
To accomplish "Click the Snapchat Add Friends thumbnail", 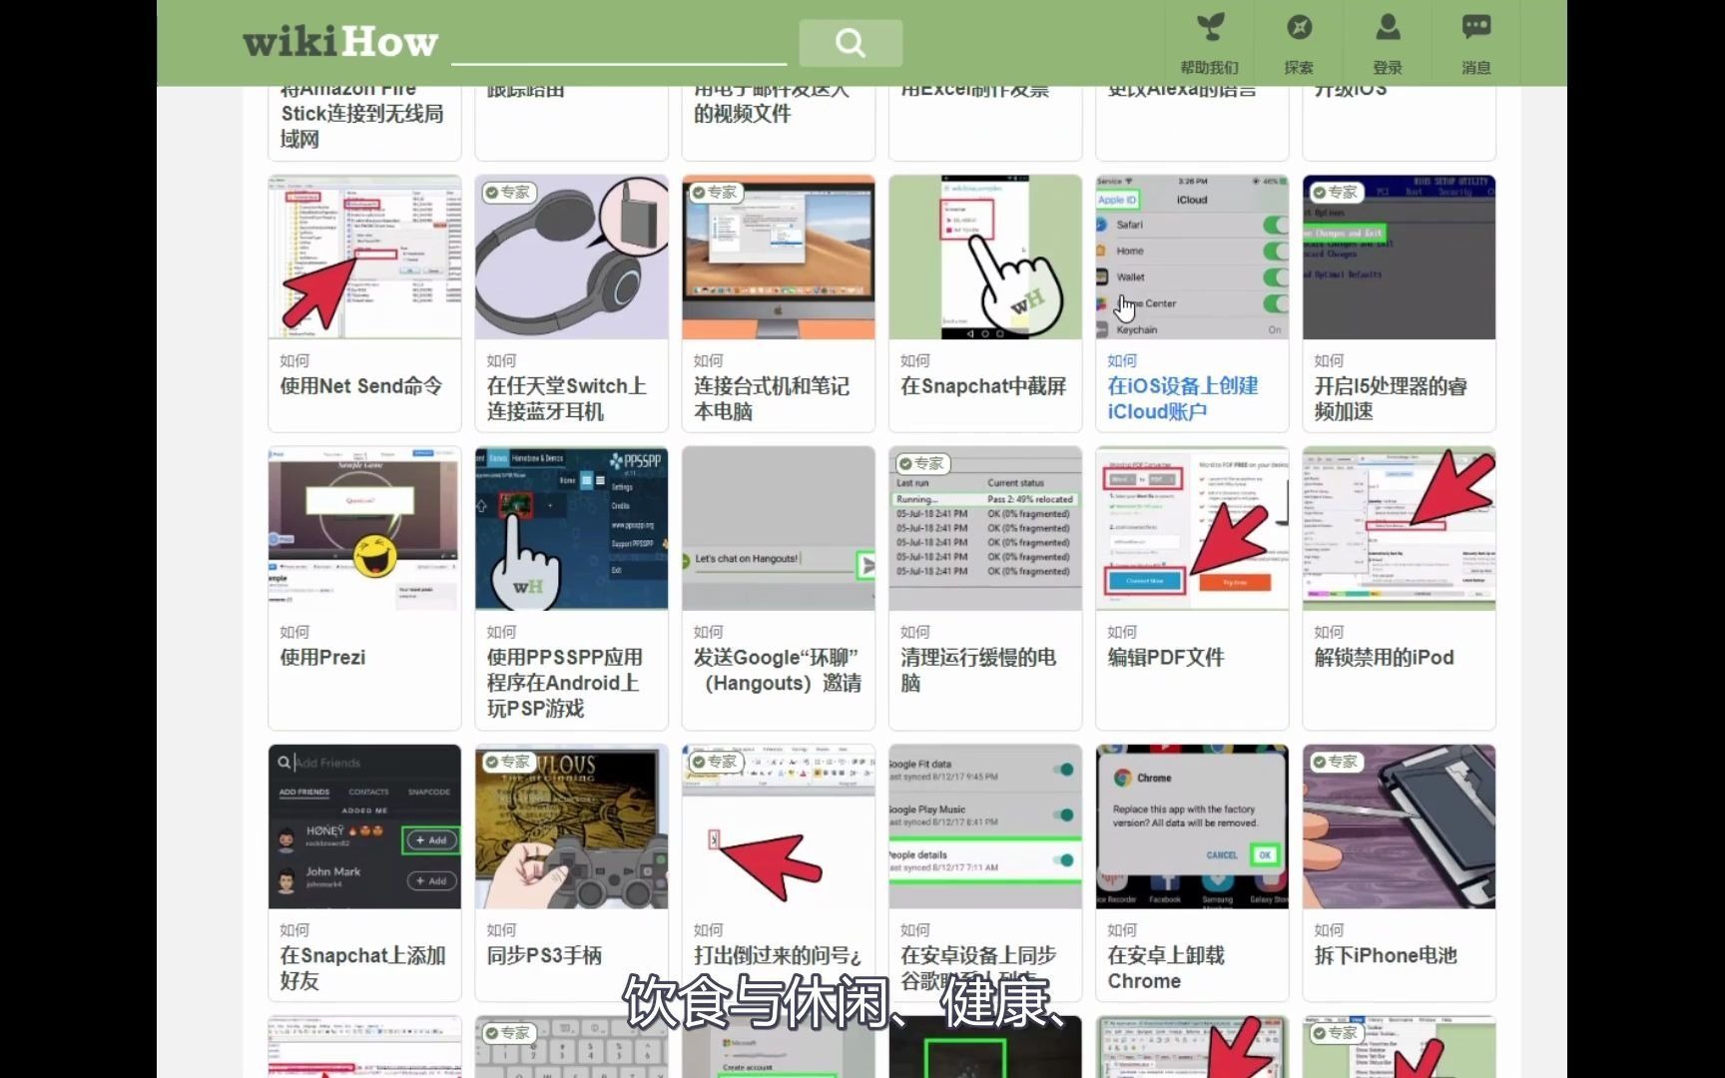I will pyautogui.click(x=364, y=826).
